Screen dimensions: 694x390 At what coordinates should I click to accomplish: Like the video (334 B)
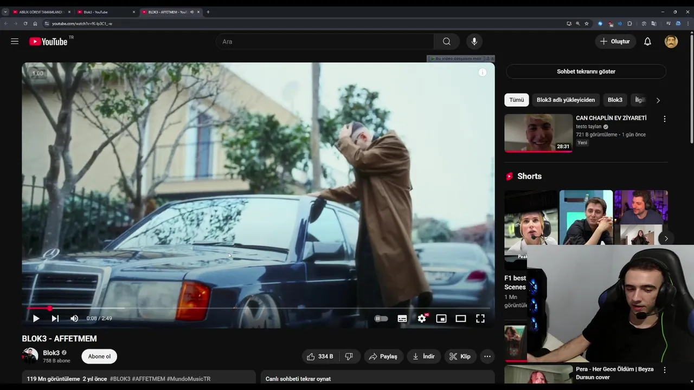point(320,356)
